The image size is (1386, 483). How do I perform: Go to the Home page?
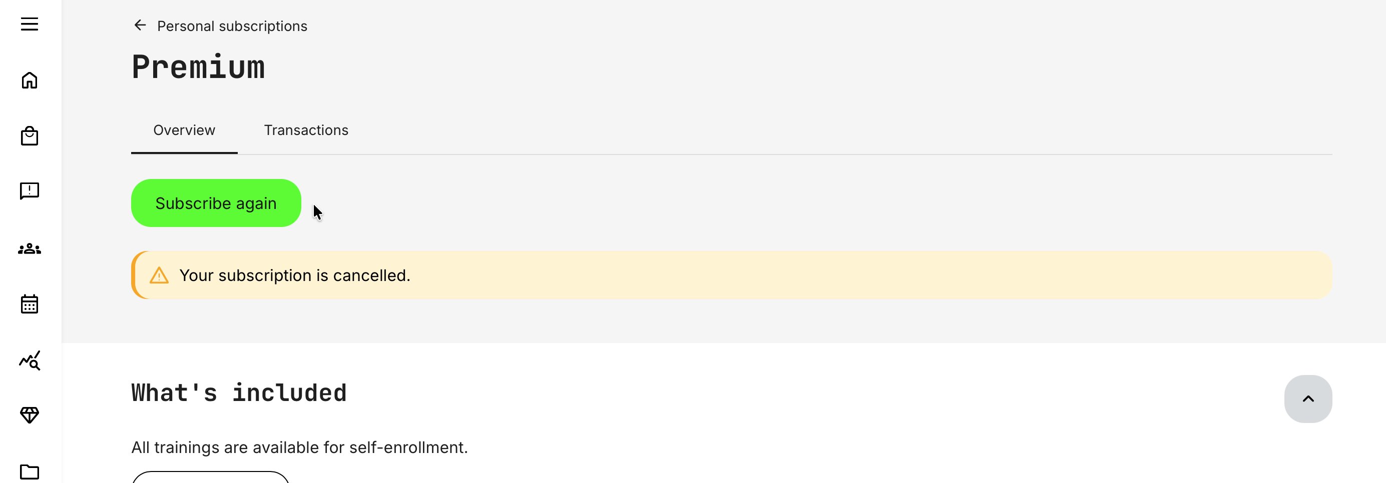click(30, 80)
